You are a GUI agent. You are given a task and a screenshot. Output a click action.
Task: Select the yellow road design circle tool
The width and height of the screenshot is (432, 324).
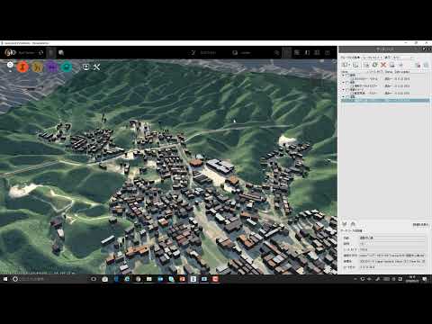tap(38, 67)
